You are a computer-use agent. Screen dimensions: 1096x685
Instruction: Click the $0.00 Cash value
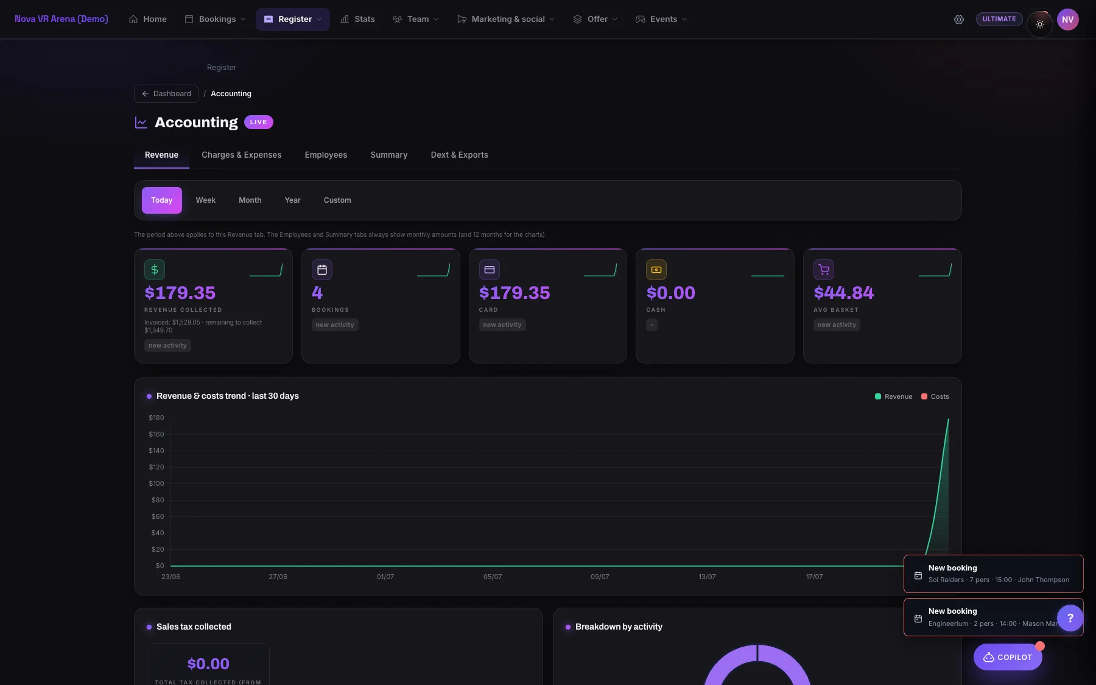pos(671,293)
